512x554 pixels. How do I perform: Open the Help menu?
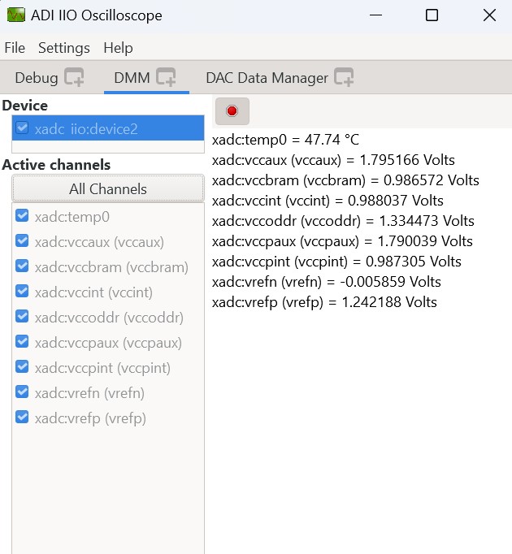pos(118,48)
